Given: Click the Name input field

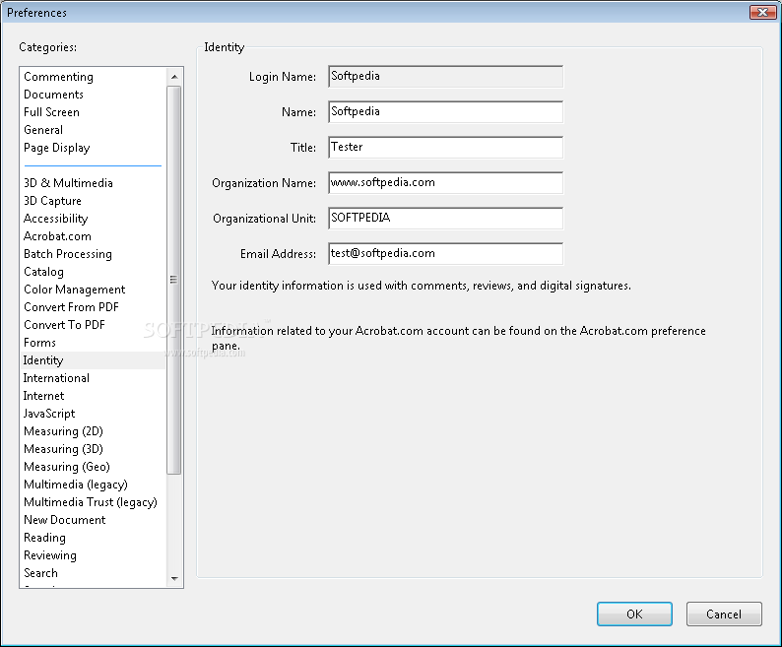Looking at the screenshot, I should pyautogui.click(x=446, y=111).
